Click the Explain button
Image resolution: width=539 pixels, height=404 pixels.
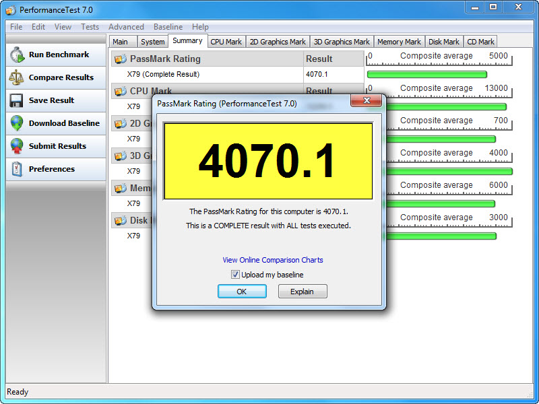tap(303, 292)
